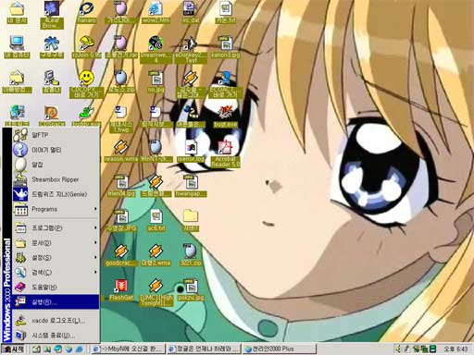Screen dimensions: 474x355
Task: Open the reason.wma audio file icon
Action: coord(121,152)
